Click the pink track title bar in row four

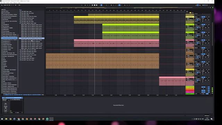point(190,40)
